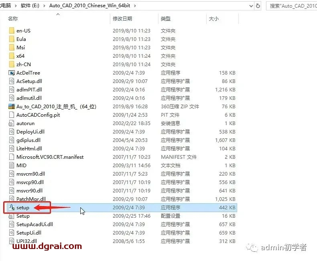This screenshot has width=317, height=261.
Task: Click the PIT 文件 type cell
Action: click(170, 115)
